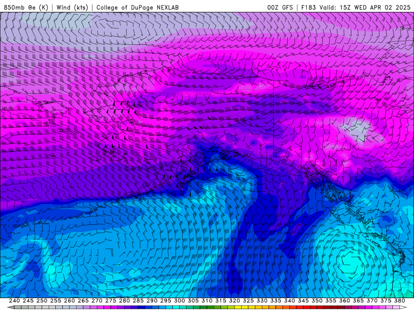Select the 240 value on the color scale
Image resolution: width=414 pixels, height=310 pixels.
(14, 301)
